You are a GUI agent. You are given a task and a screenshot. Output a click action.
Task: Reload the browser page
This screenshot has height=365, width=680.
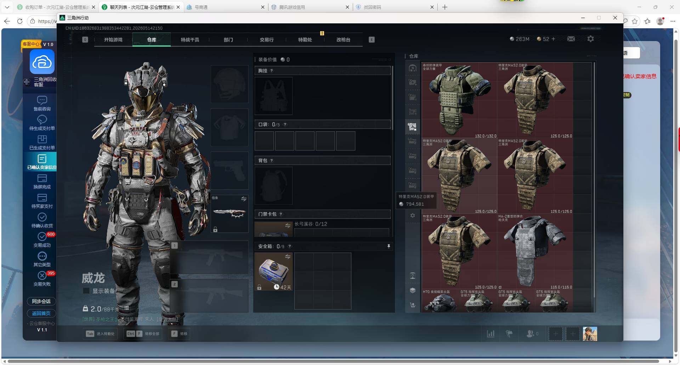pos(20,21)
